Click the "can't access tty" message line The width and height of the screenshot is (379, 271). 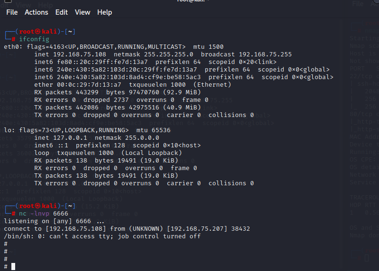(x=102, y=236)
